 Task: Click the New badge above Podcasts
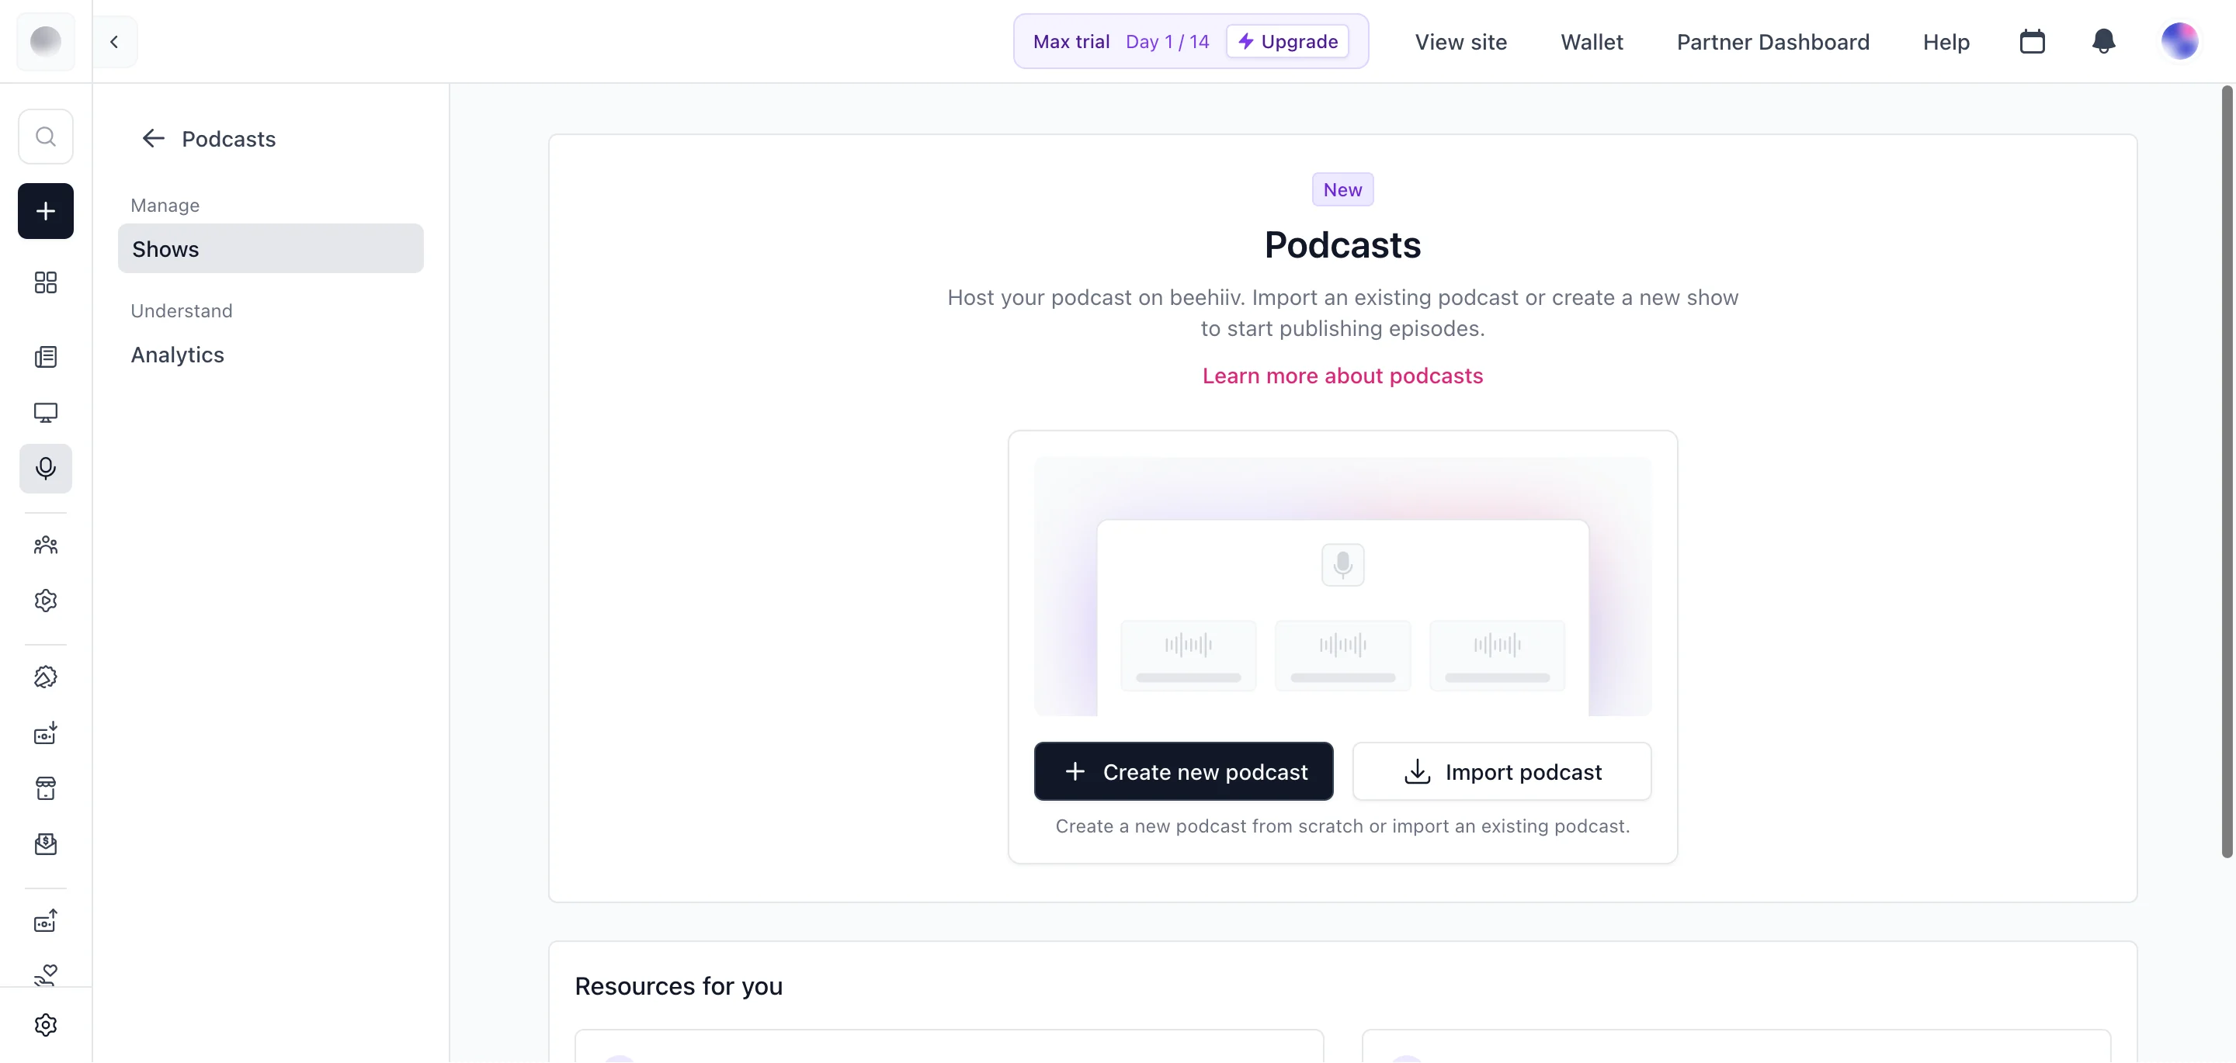tap(1342, 189)
